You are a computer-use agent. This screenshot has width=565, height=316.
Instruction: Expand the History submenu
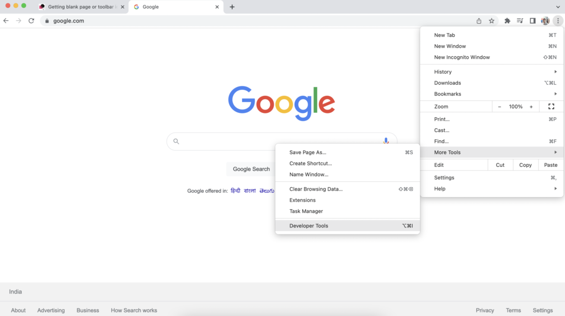point(492,72)
